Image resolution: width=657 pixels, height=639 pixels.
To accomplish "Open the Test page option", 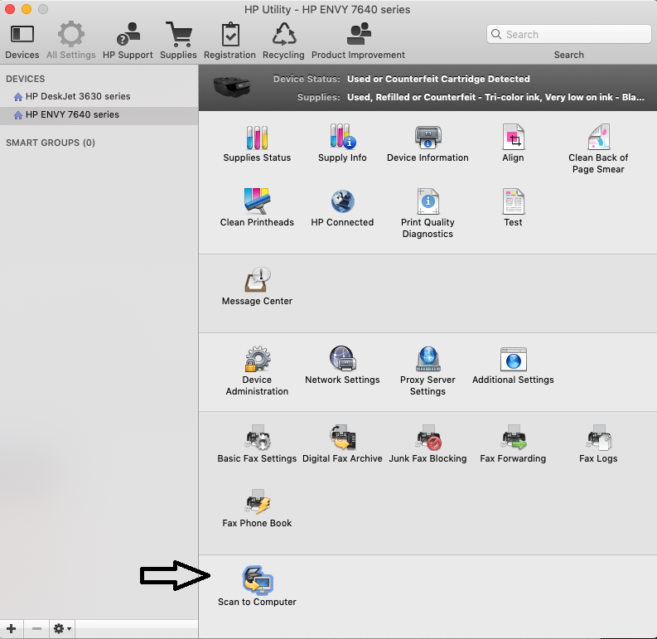I will [x=513, y=208].
